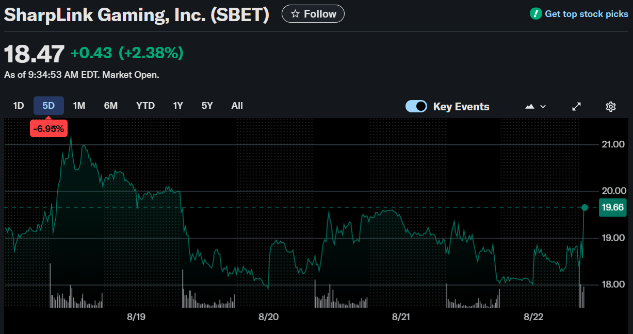Click the 8/19 date label
This screenshot has height=334, width=633.
[136, 317]
